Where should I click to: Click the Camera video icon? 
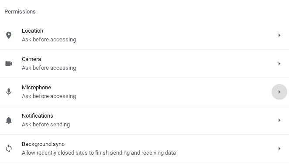point(9,64)
